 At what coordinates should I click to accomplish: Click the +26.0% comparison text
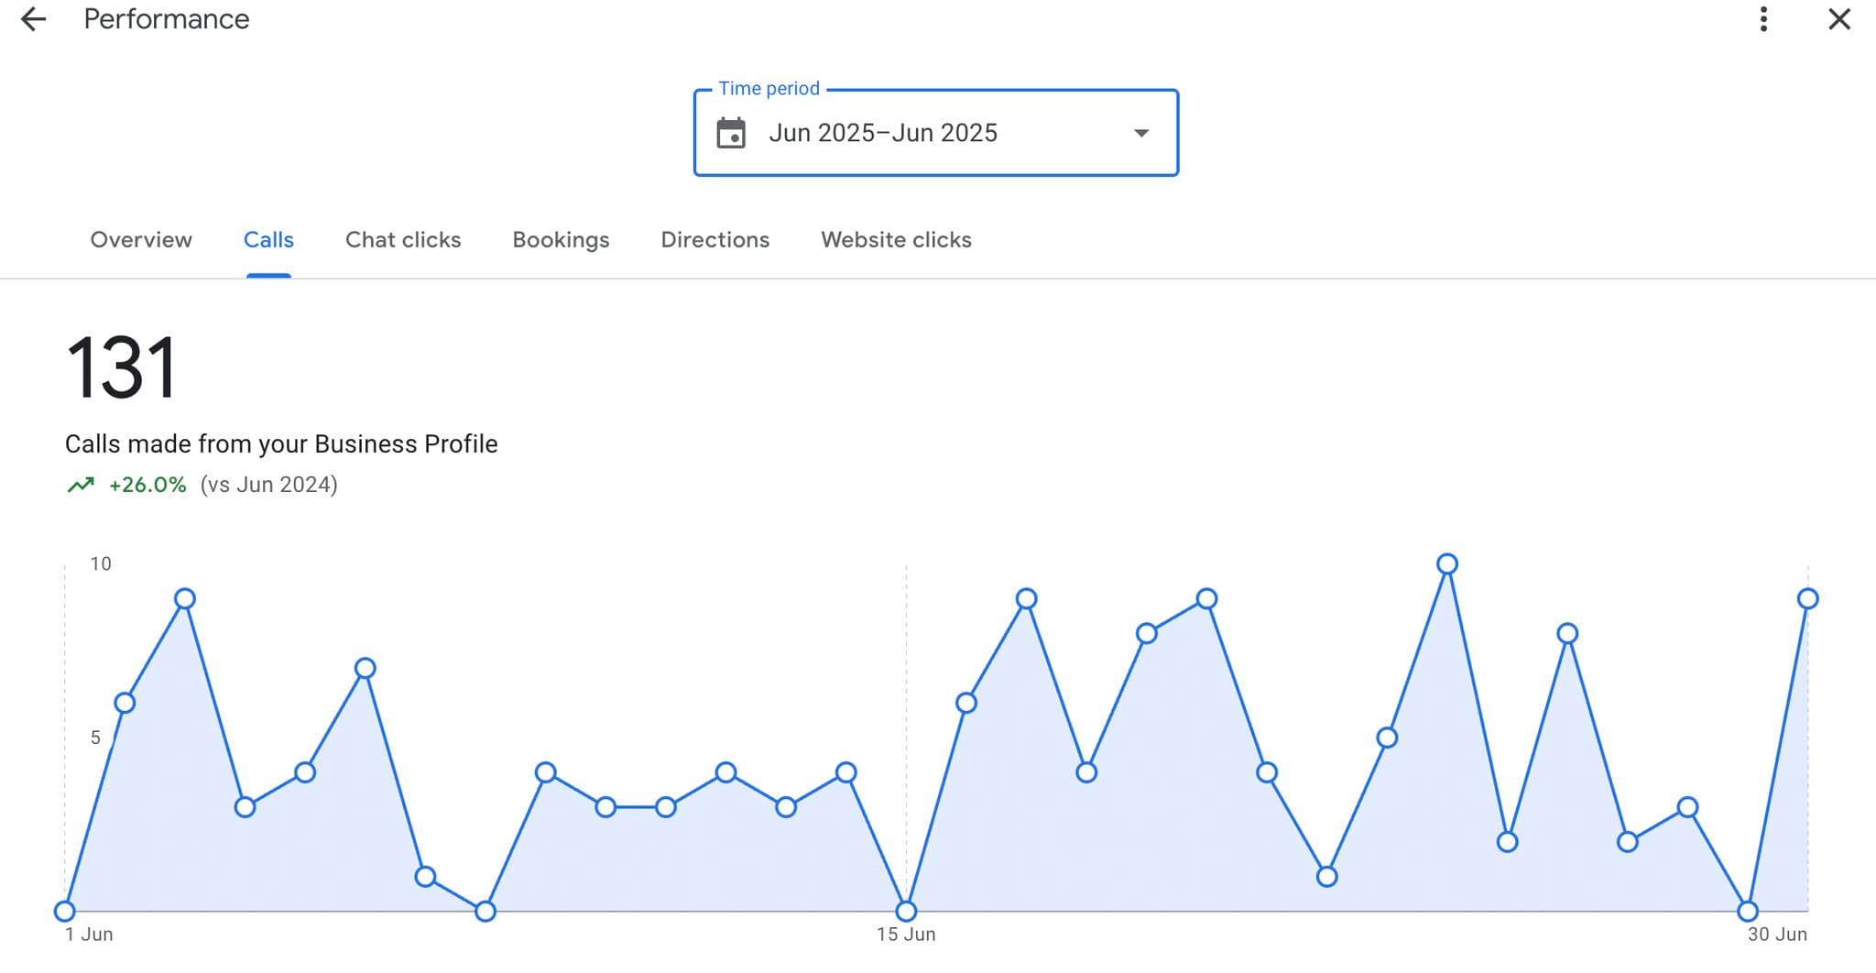tap(146, 484)
